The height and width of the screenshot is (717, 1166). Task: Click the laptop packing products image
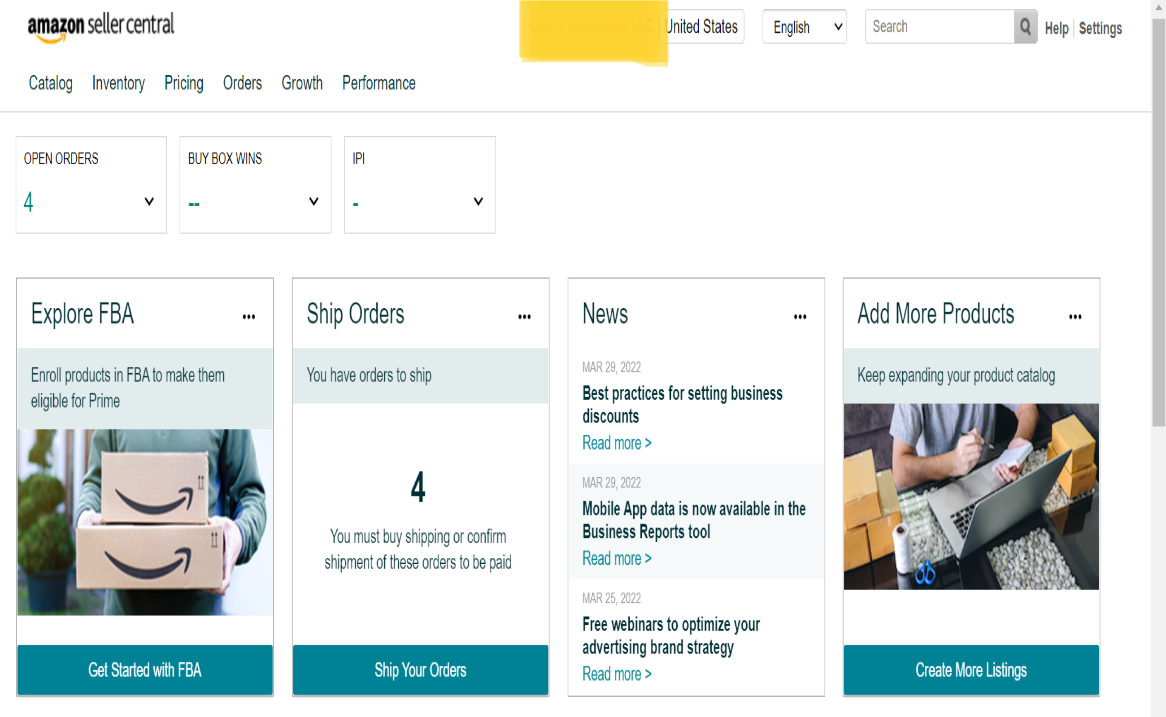[970, 496]
